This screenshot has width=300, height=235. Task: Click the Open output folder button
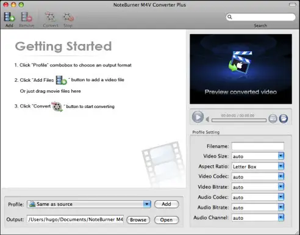pos(166,220)
